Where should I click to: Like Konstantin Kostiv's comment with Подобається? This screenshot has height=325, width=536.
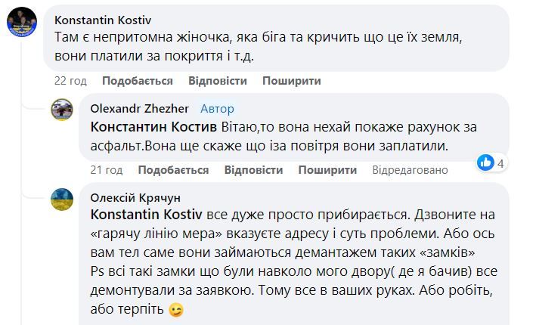[137, 81]
